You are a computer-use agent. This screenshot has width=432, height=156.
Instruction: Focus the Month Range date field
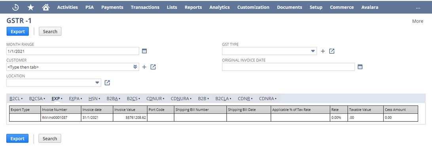pos(73,51)
